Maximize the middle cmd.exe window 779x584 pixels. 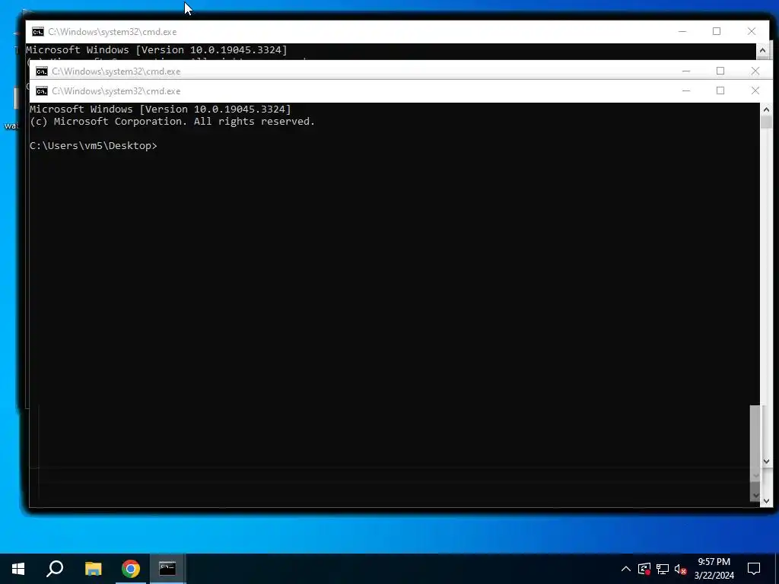[x=720, y=71]
